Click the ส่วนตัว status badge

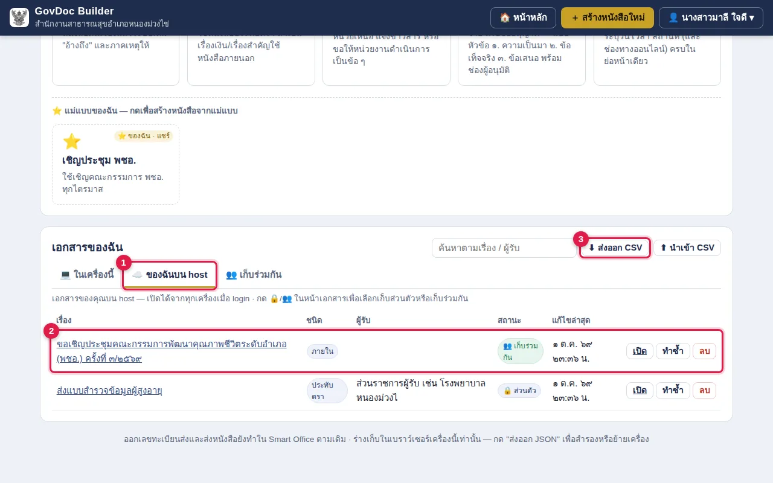(x=519, y=391)
